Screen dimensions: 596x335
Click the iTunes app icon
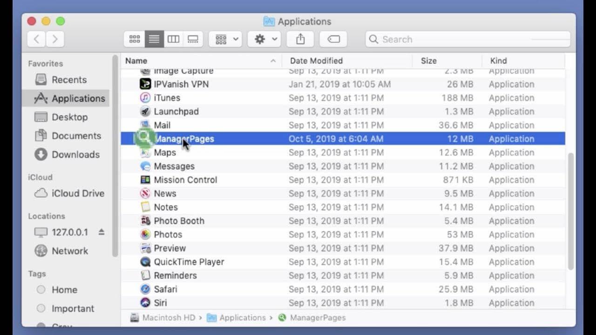(145, 98)
